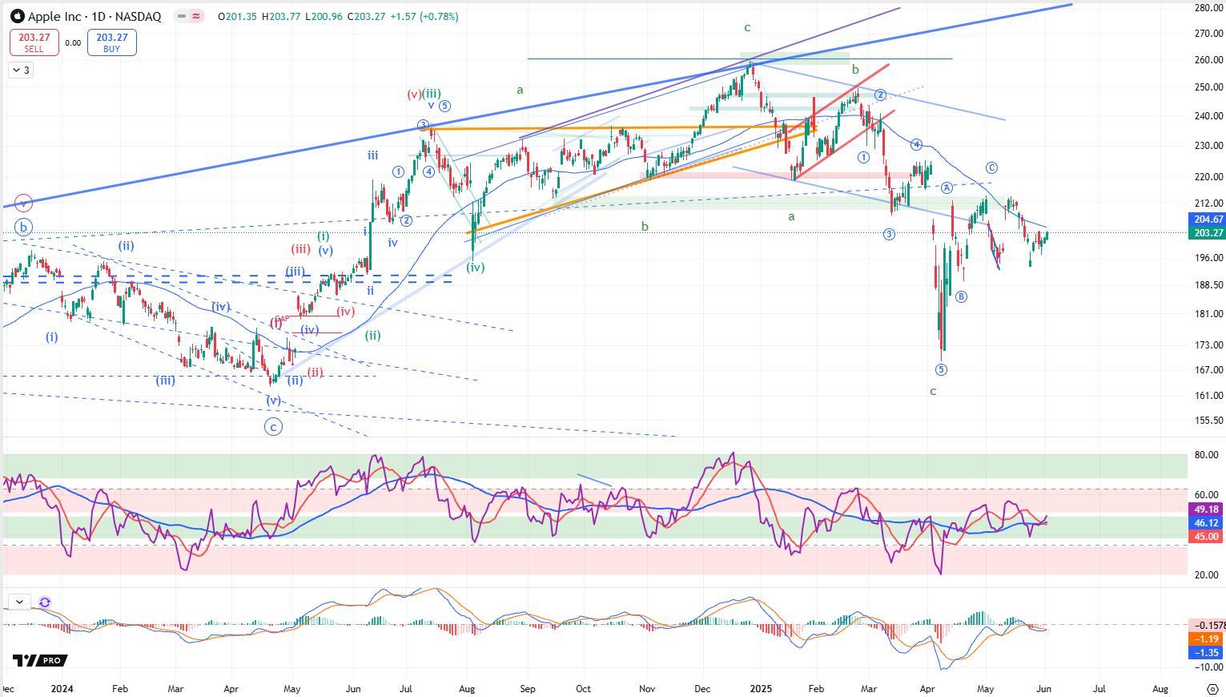Select the circled blue b label at chart left edge

[23, 228]
